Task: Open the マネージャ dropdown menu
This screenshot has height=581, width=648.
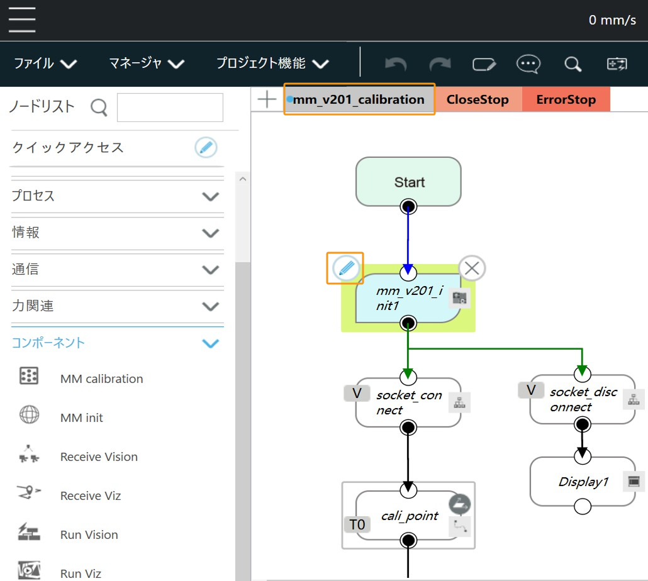Action: (146, 64)
